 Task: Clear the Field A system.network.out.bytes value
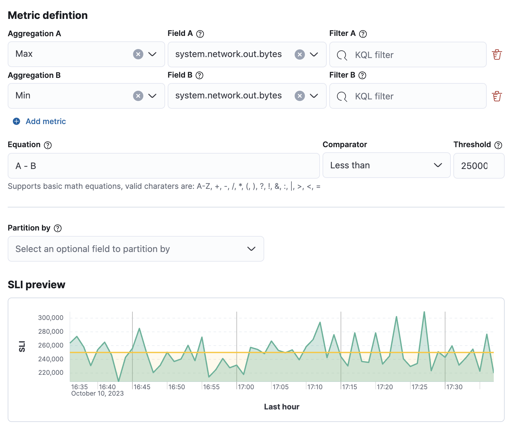[x=300, y=55]
